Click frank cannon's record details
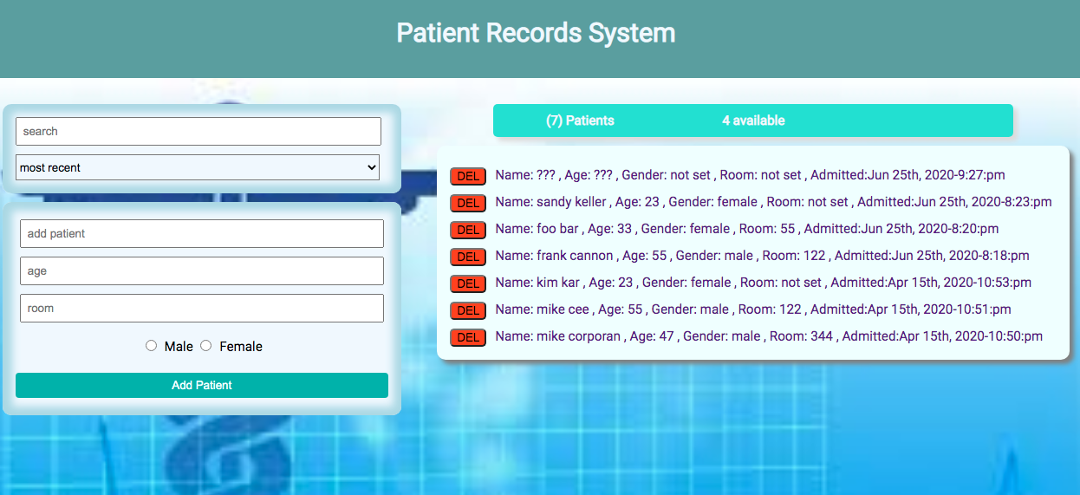Screen dimensions: 1080x495 762,256
